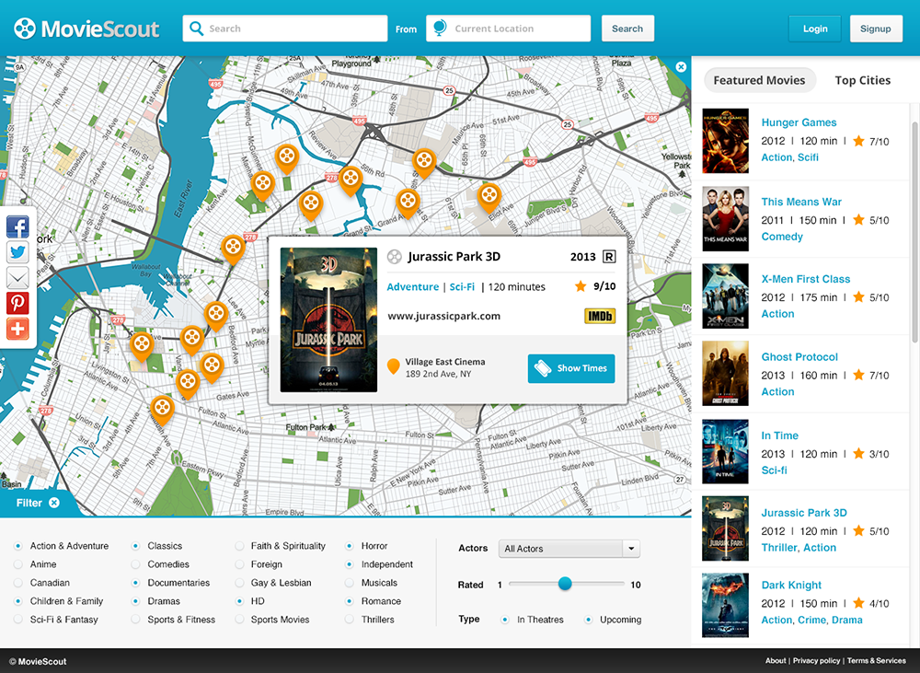Open more sharing options with the plus icon
The width and height of the screenshot is (920, 673).
point(17,329)
